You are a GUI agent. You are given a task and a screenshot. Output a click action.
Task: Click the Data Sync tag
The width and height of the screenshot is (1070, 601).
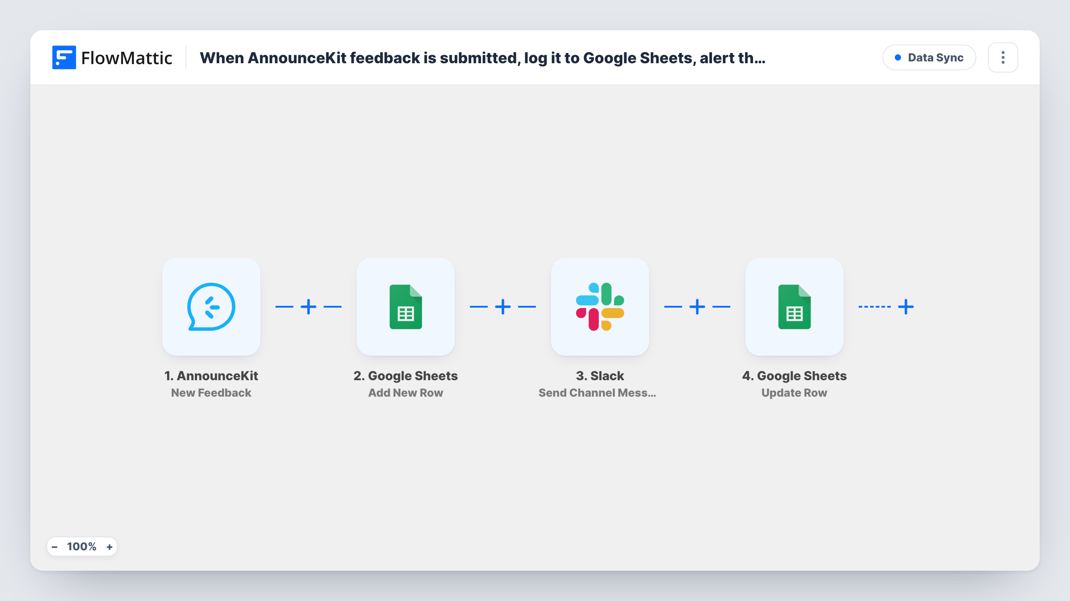(929, 57)
